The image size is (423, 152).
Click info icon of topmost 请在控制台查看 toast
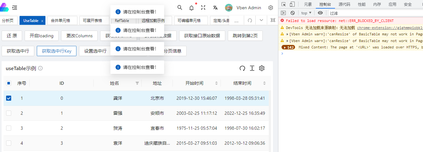(118, 12)
